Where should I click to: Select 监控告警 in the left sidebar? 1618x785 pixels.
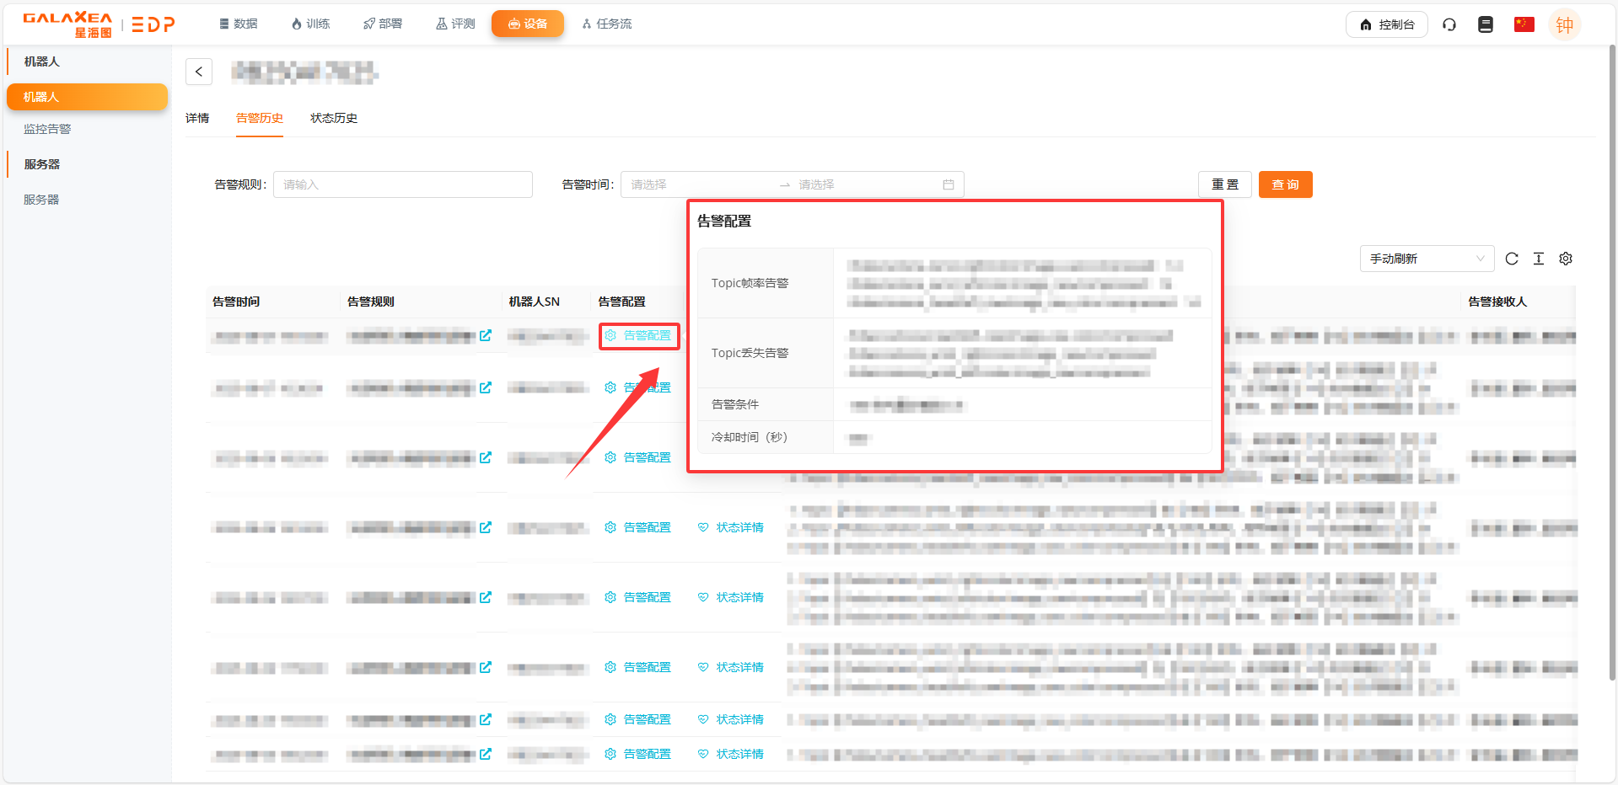[x=47, y=129]
